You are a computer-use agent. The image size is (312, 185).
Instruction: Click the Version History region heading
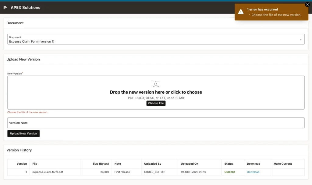[x=19, y=150]
